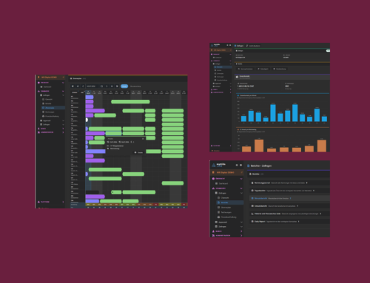370x283 pixels.
Task: Click document icon beside Rechnungsjournal row
Action: point(252,183)
